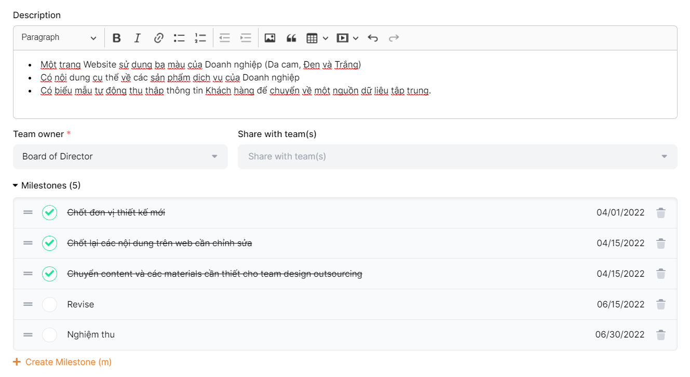Open the insert media menu
This screenshot has width=690, height=377.
[347, 38]
